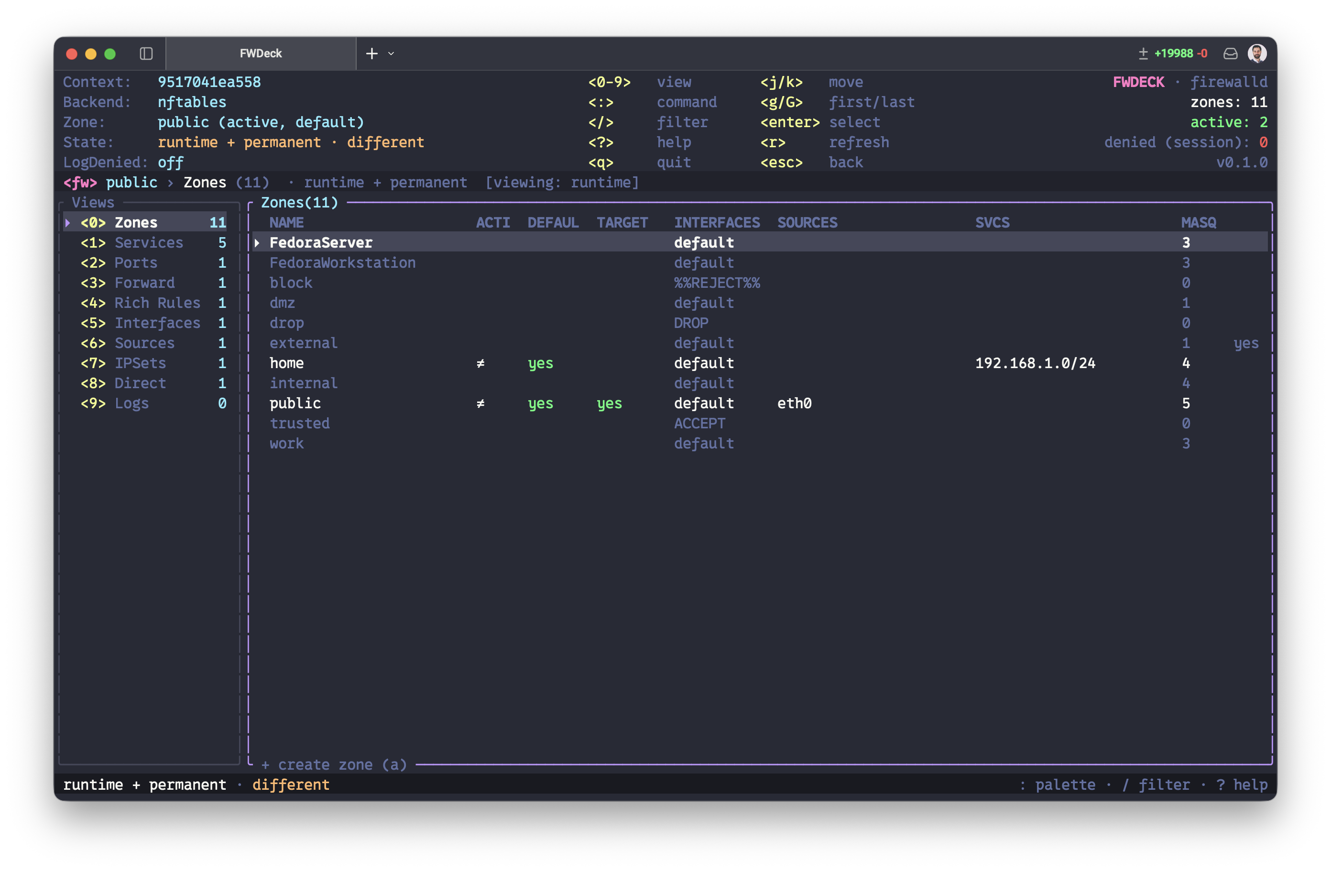1331x872 pixels.
Task: Click the zones: 11 counter
Action: point(1229,102)
